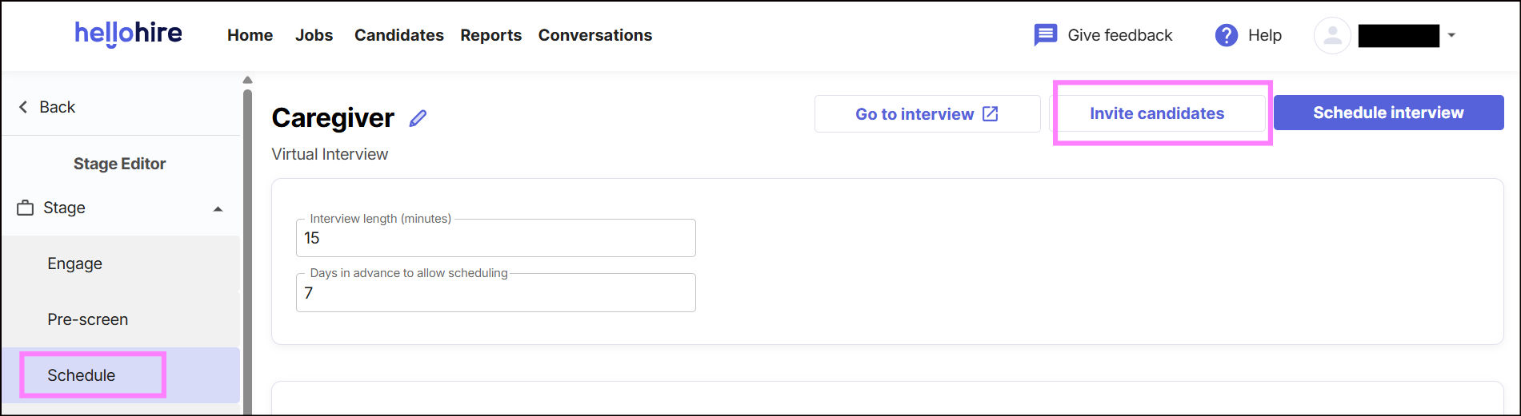Viewport: 1521px width, 416px height.
Task: Select the Pre-screen stage
Action: click(121, 319)
